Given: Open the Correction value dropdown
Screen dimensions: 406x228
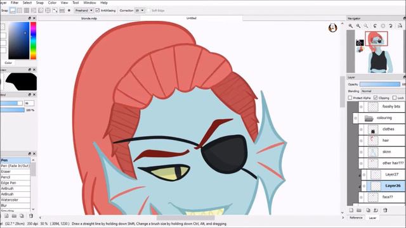Looking at the screenshot, I should point(140,10).
